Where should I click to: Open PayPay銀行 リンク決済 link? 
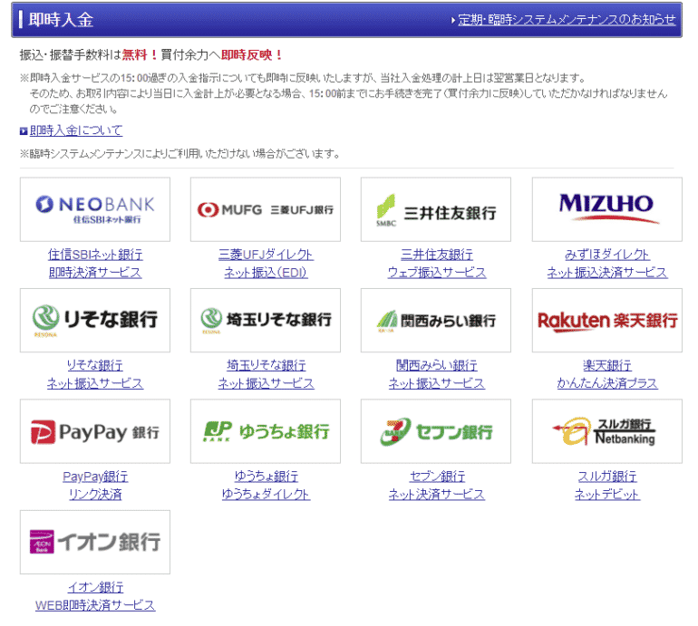[95, 485]
